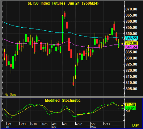The width and height of the screenshot is (143, 129).
Task: Click the 835.00 price axis label
Action: 131,52
